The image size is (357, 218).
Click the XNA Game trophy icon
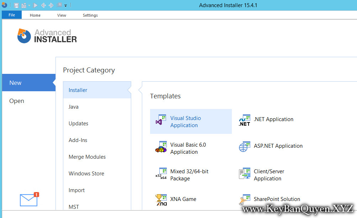[x=161, y=200]
